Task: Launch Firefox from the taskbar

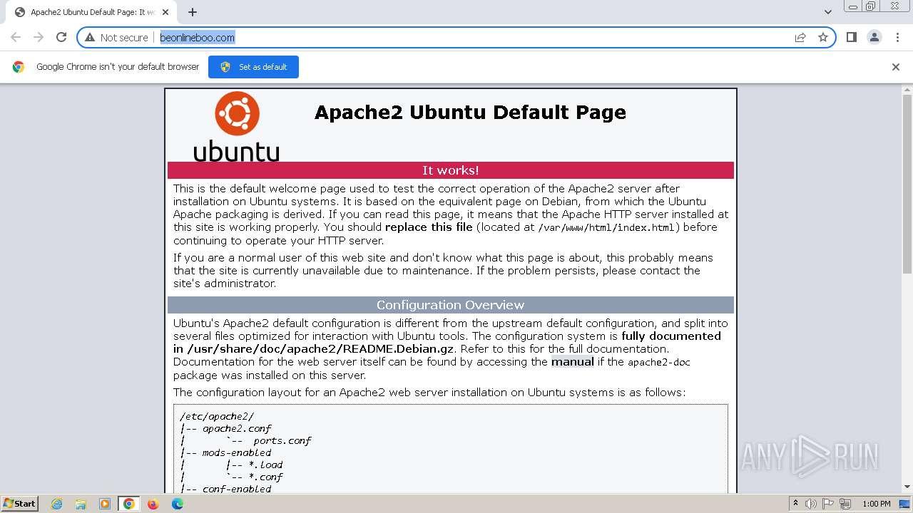Action: (x=153, y=504)
